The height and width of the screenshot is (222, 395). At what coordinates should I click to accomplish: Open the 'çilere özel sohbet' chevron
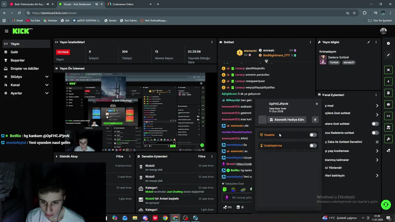click(377, 115)
